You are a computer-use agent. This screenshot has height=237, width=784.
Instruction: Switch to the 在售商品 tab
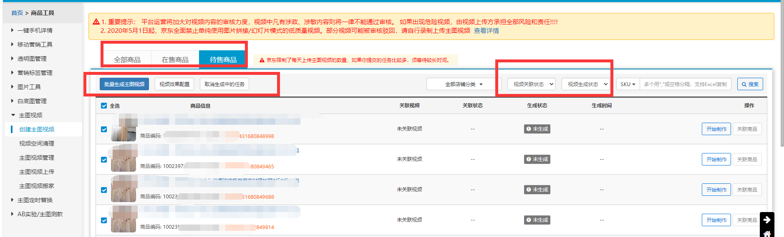[x=175, y=59]
